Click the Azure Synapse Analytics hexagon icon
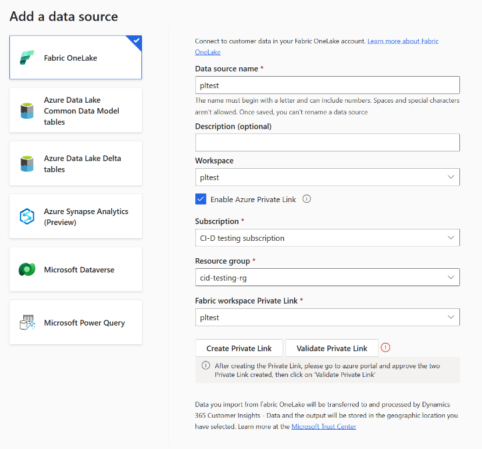 [27, 217]
